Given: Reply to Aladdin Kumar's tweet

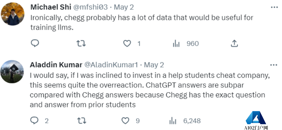Looking at the screenshot, I should pos(34,121).
